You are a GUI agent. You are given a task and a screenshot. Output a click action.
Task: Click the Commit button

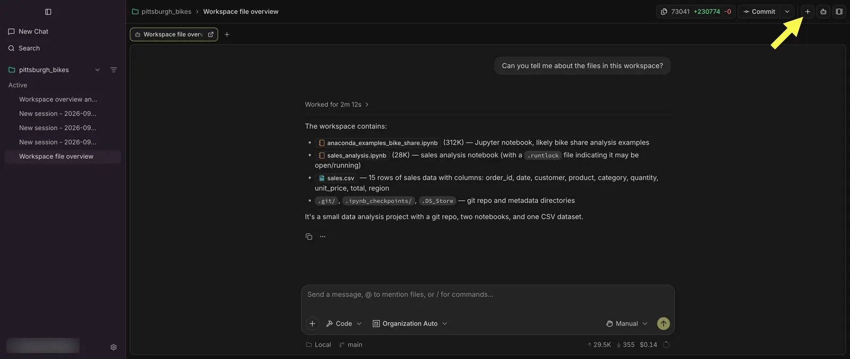[x=759, y=12]
